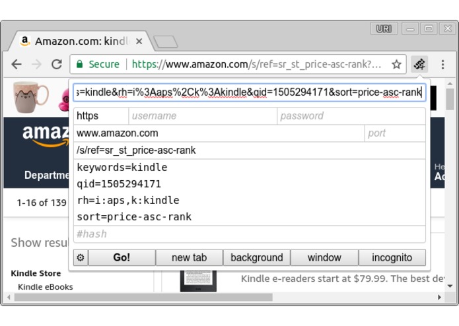The width and height of the screenshot is (459, 326).
Task: Open Kindle eBooks category link
Action: (45, 287)
